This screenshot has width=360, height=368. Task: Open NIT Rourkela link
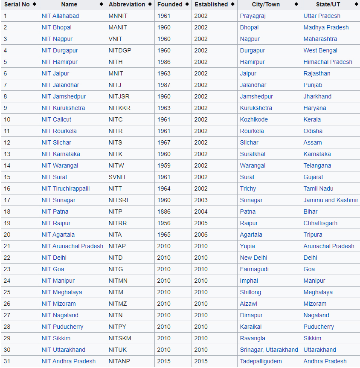click(59, 131)
